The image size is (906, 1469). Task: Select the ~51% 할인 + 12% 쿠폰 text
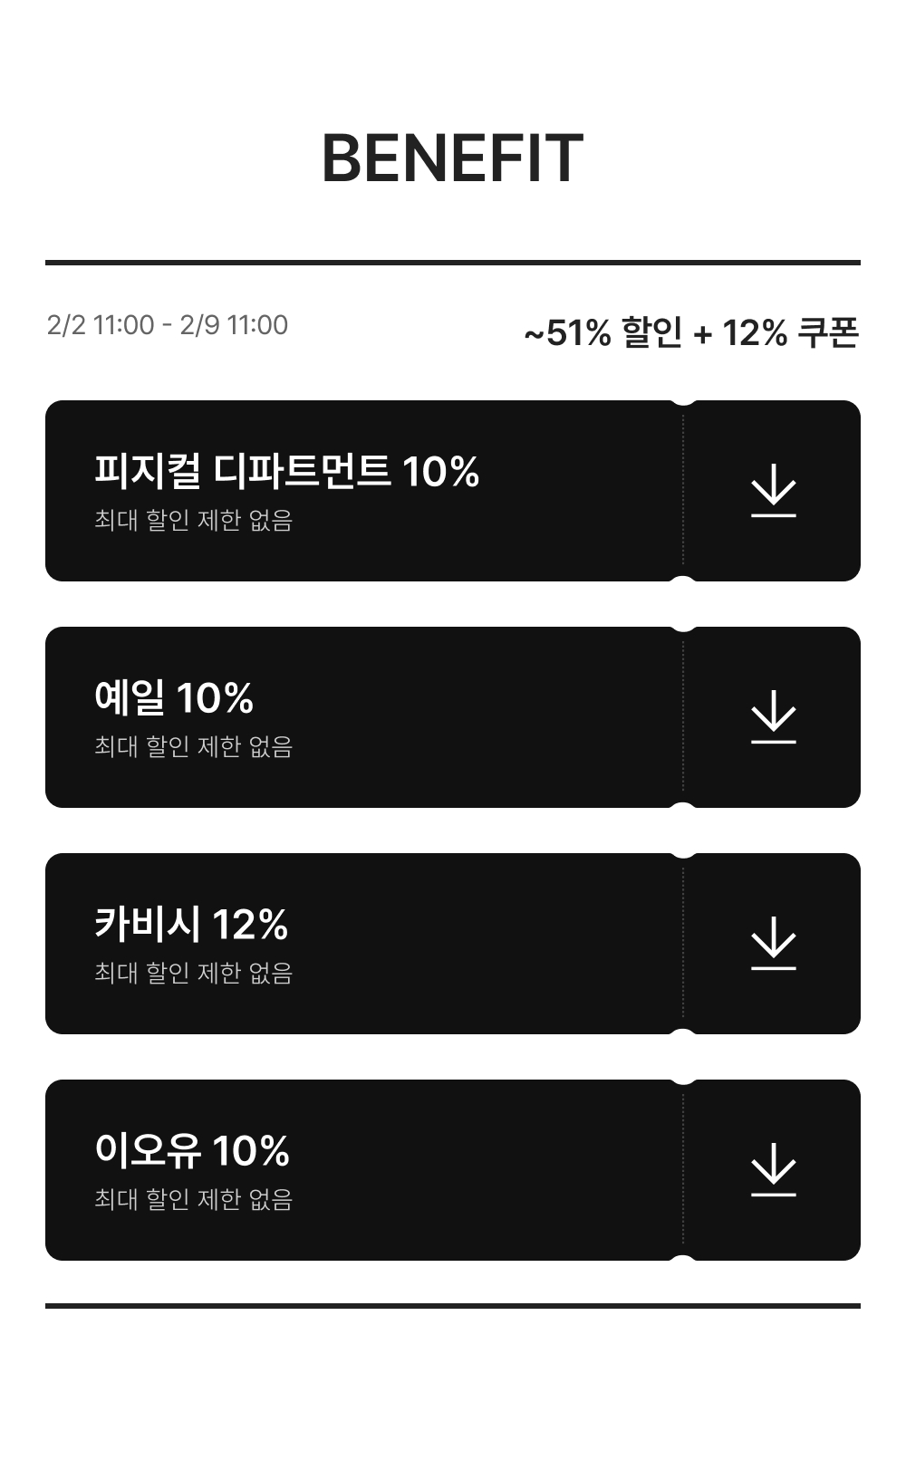tap(691, 332)
